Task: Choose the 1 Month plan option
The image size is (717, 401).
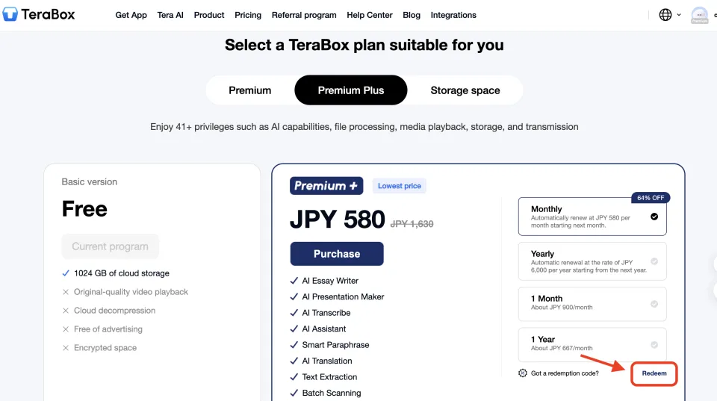Action: tap(592, 304)
